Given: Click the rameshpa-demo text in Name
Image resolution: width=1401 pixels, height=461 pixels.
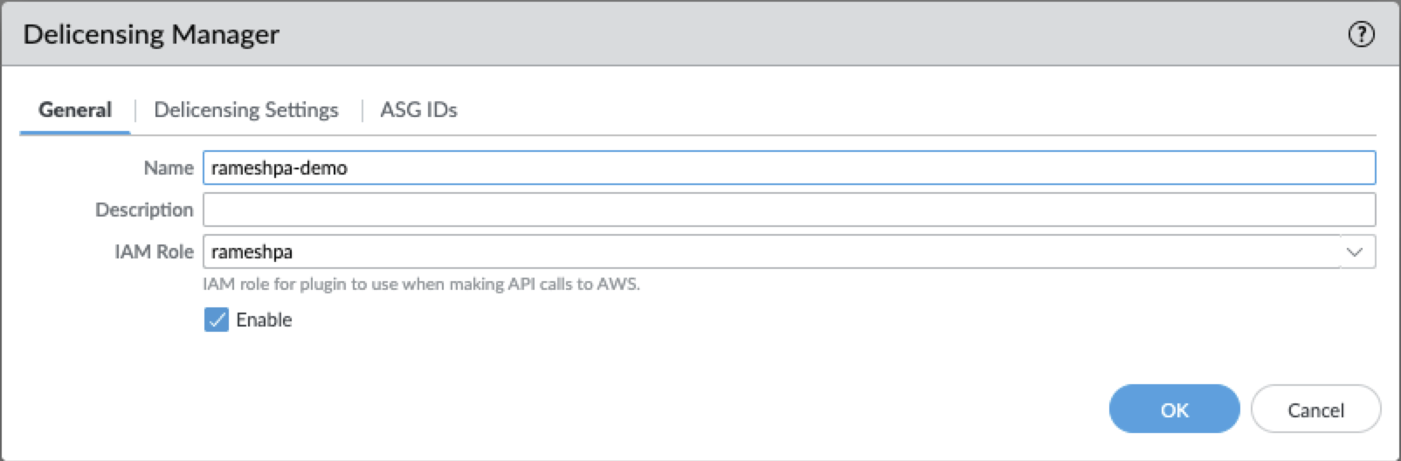Looking at the screenshot, I should pyautogui.click(x=280, y=168).
